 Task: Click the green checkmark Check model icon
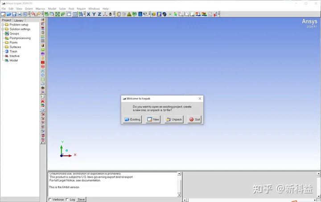point(135,14)
